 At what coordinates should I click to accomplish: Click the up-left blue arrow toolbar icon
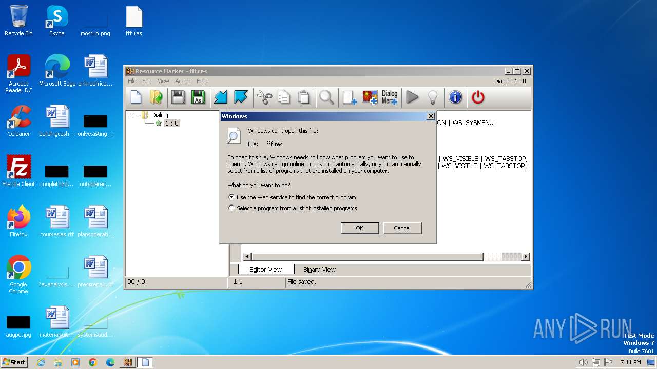(x=241, y=97)
